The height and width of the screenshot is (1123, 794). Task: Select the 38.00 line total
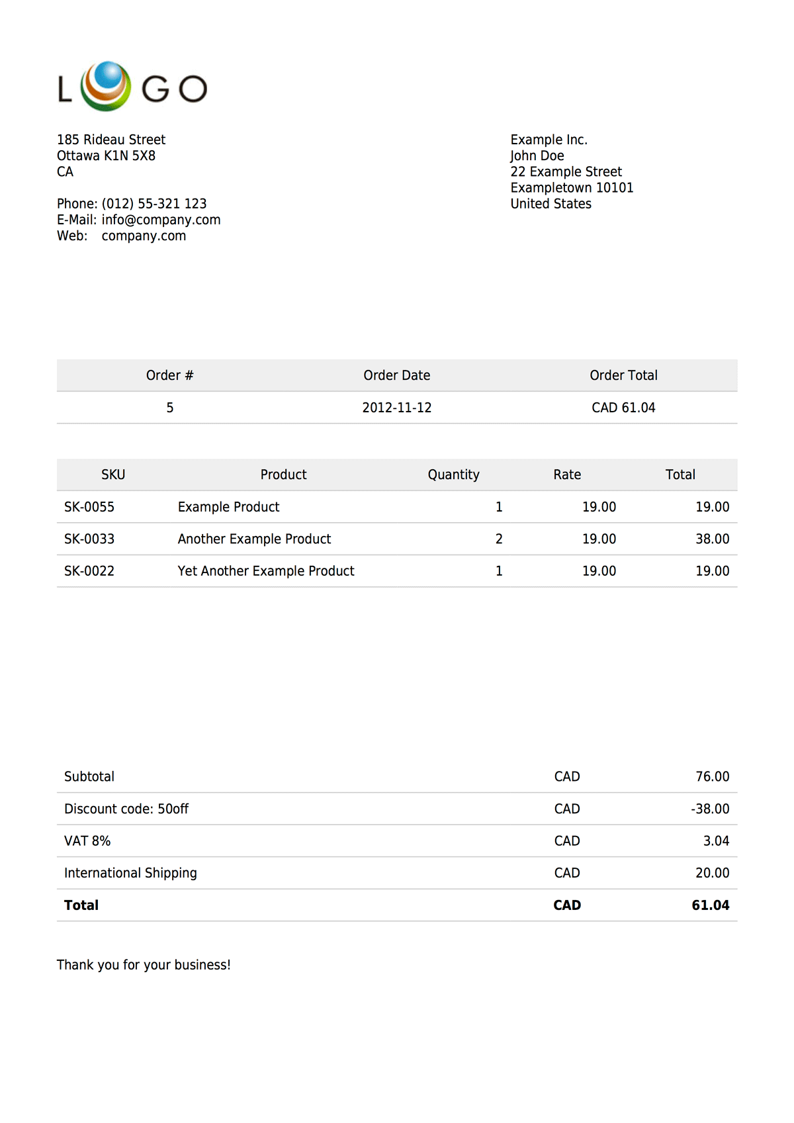click(713, 539)
